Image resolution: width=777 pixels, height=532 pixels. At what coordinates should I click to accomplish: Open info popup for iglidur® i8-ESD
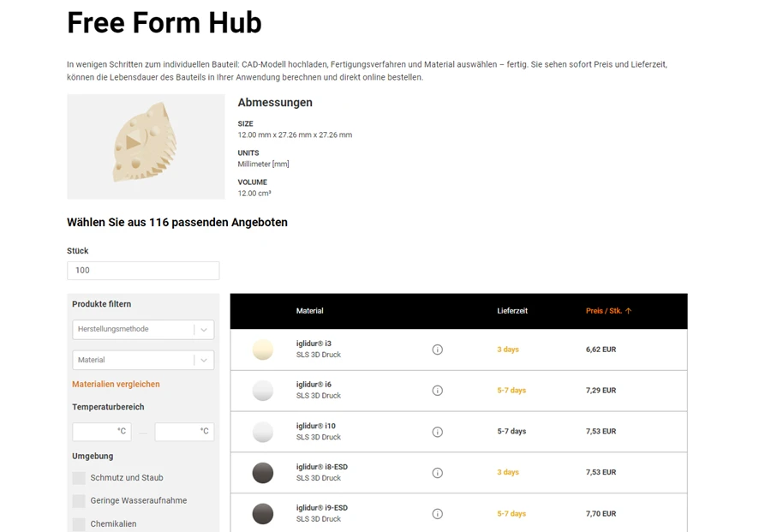[437, 473]
